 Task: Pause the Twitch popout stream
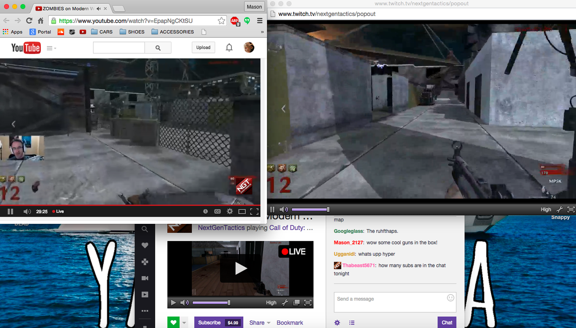pos(272,209)
